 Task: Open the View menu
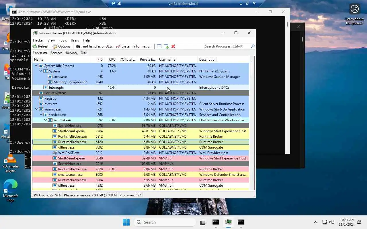[x=51, y=40]
